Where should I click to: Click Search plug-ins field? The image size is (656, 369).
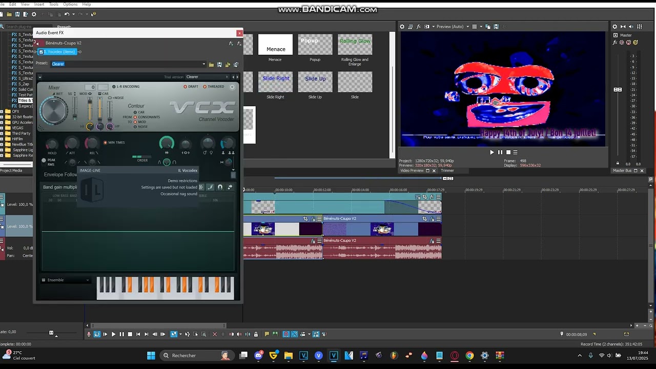pos(28,27)
